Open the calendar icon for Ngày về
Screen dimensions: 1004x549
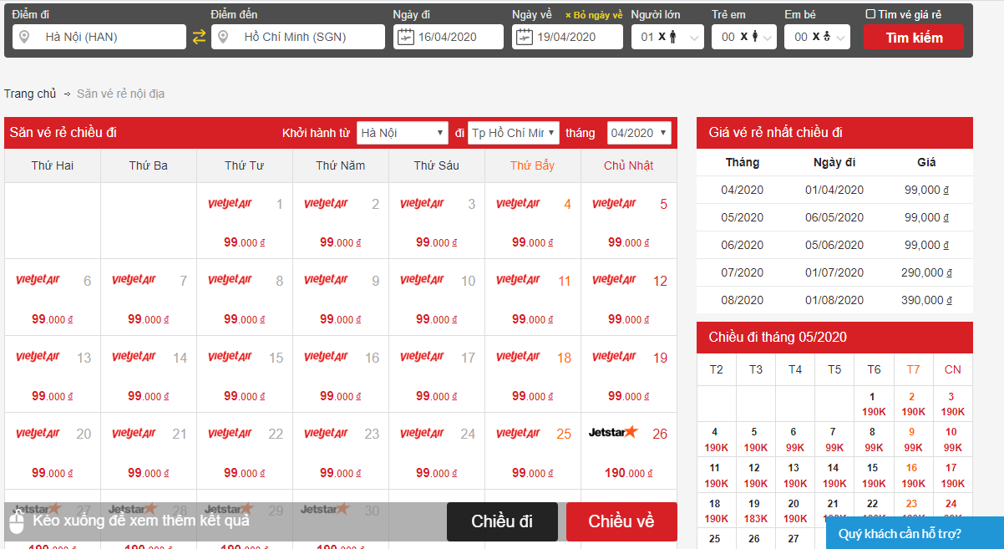pyautogui.click(x=524, y=37)
